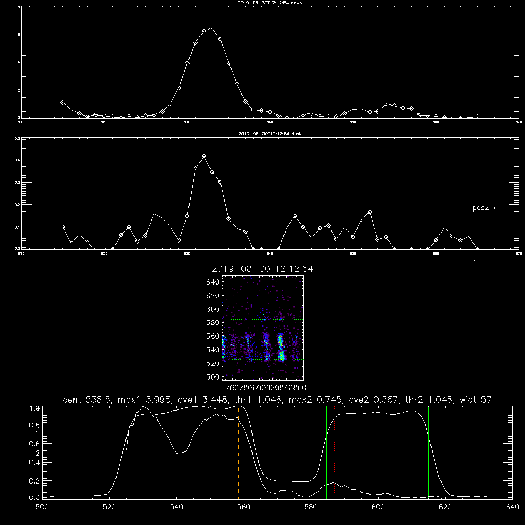Click the dusk data point peak near 826
This screenshot has width=525, height=525.
coord(154,213)
